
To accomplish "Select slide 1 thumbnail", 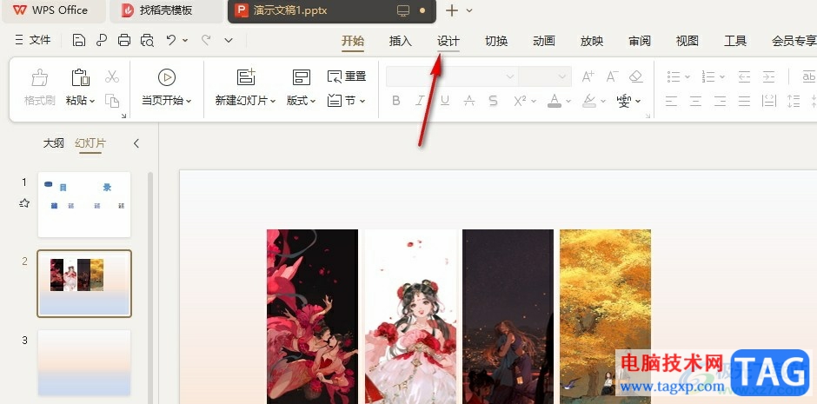I will tap(84, 204).
